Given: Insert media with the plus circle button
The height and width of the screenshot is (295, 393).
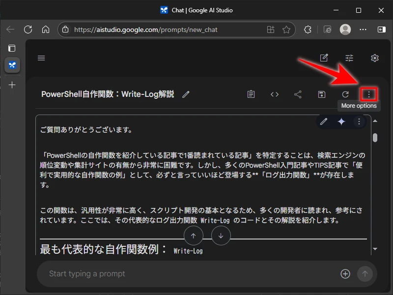Looking at the screenshot, I should [345, 274].
